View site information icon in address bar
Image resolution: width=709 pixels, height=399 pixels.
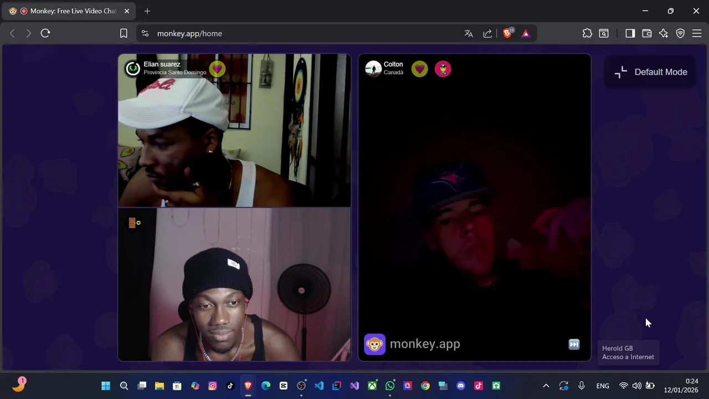pos(145,33)
